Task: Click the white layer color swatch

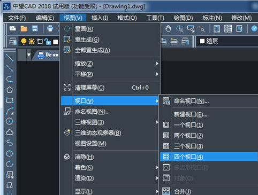Action: tap(56, 42)
